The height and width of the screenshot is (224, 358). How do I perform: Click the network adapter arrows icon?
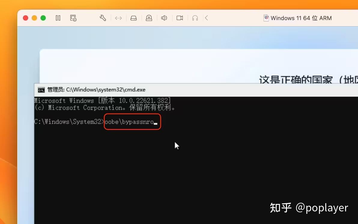(118, 18)
